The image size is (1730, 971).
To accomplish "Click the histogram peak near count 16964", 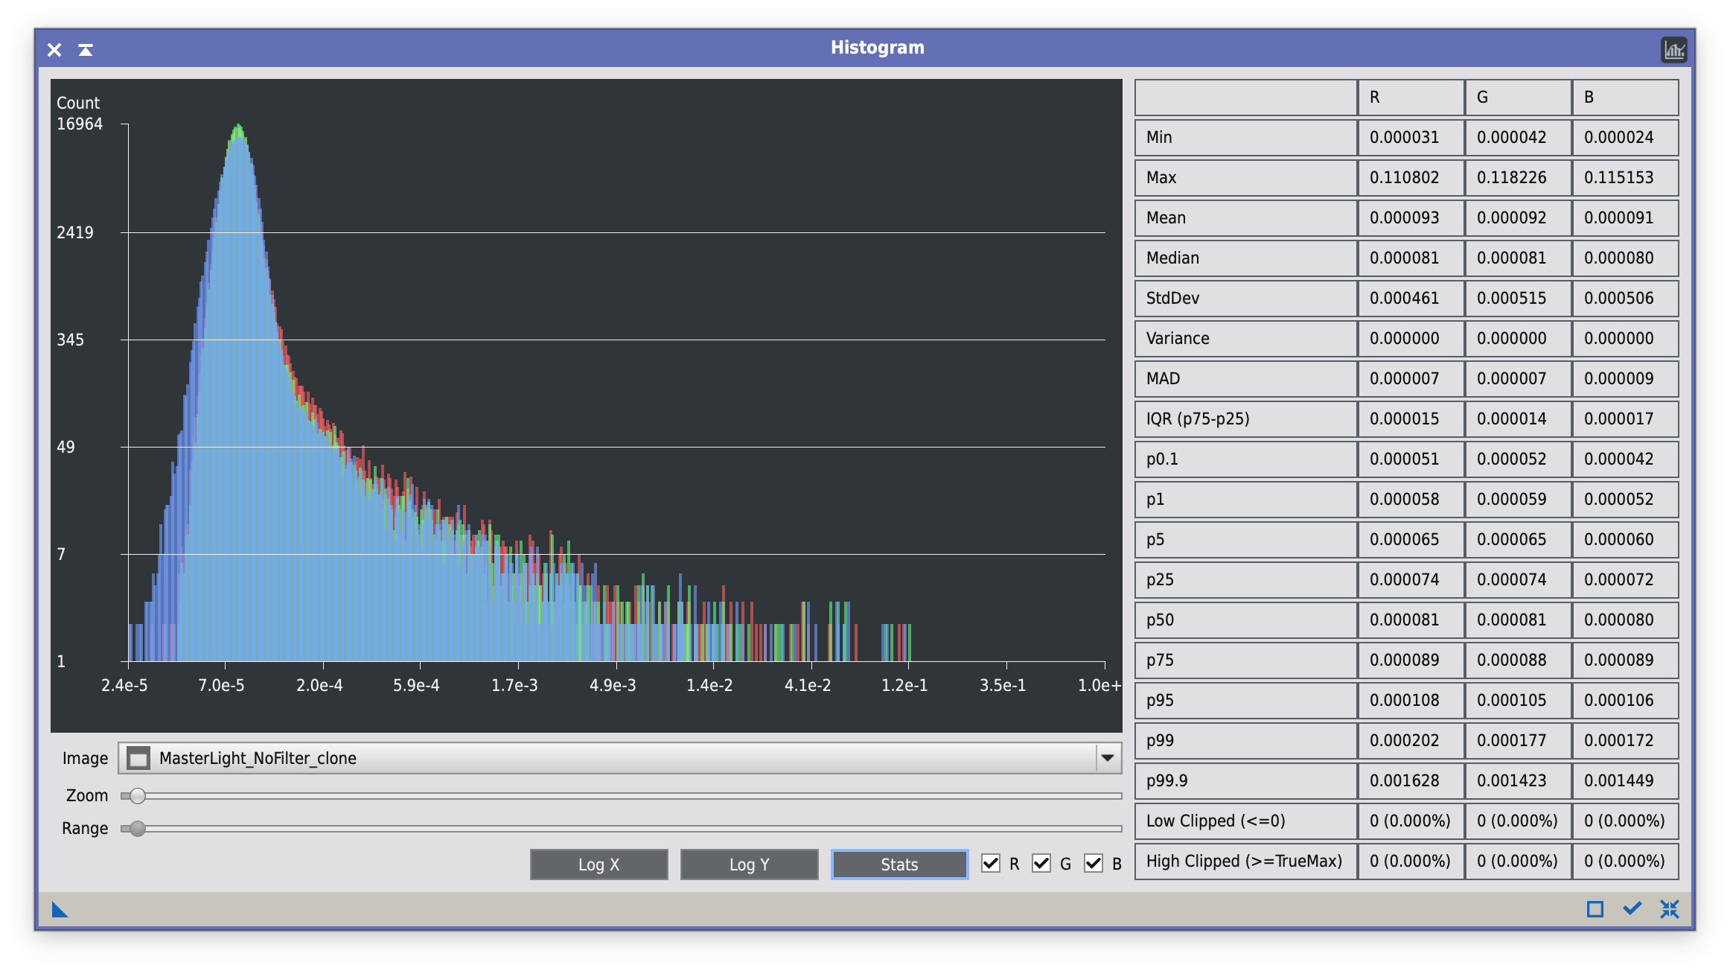I will (x=238, y=130).
